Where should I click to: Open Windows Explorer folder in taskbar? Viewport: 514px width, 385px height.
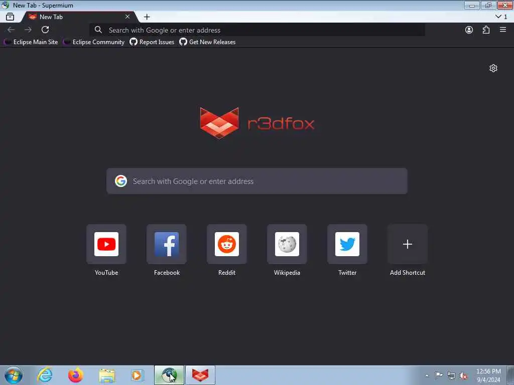(106, 375)
